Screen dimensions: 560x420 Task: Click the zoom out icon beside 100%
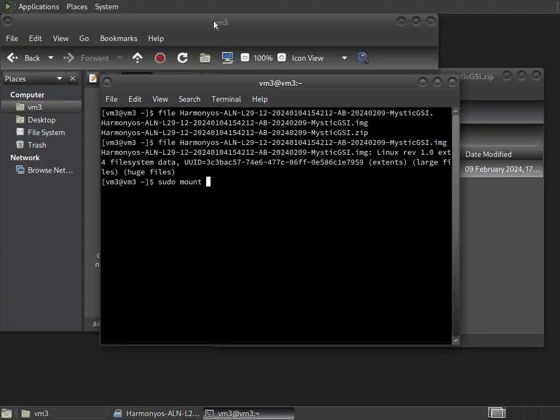tap(245, 57)
